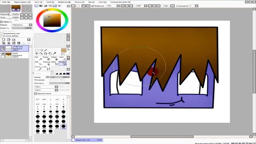
Task: Select the rectangular selection tool
Action: click(37, 50)
